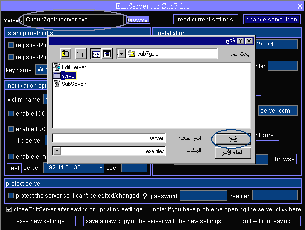
Task: Click the Open (فتح) button
Action: pos(233,139)
